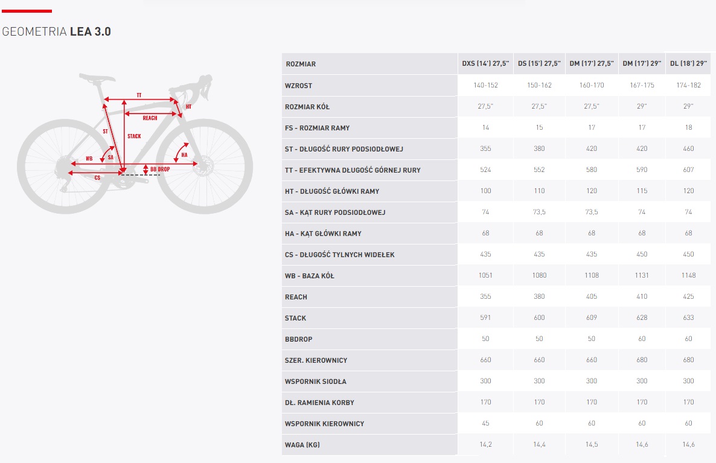Click the GEOMETRIA LEA 3.0 heading
The width and height of the screenshot is (716, 463).
pyautogui.click(x=57, y=32)
